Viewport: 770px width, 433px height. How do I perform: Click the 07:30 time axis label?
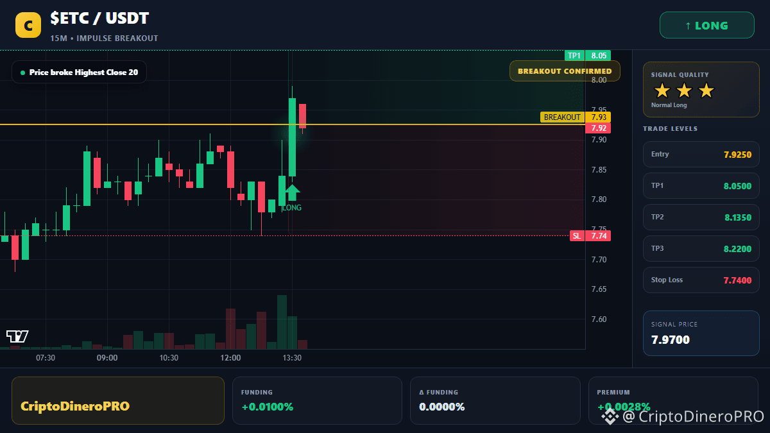click(x=46, y=358)
